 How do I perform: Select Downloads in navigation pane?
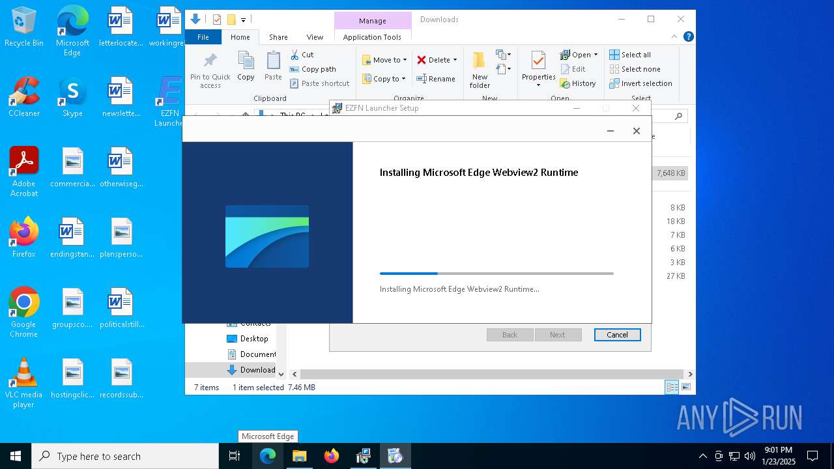point(251,370)
